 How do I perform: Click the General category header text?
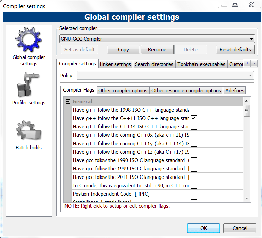82,102
